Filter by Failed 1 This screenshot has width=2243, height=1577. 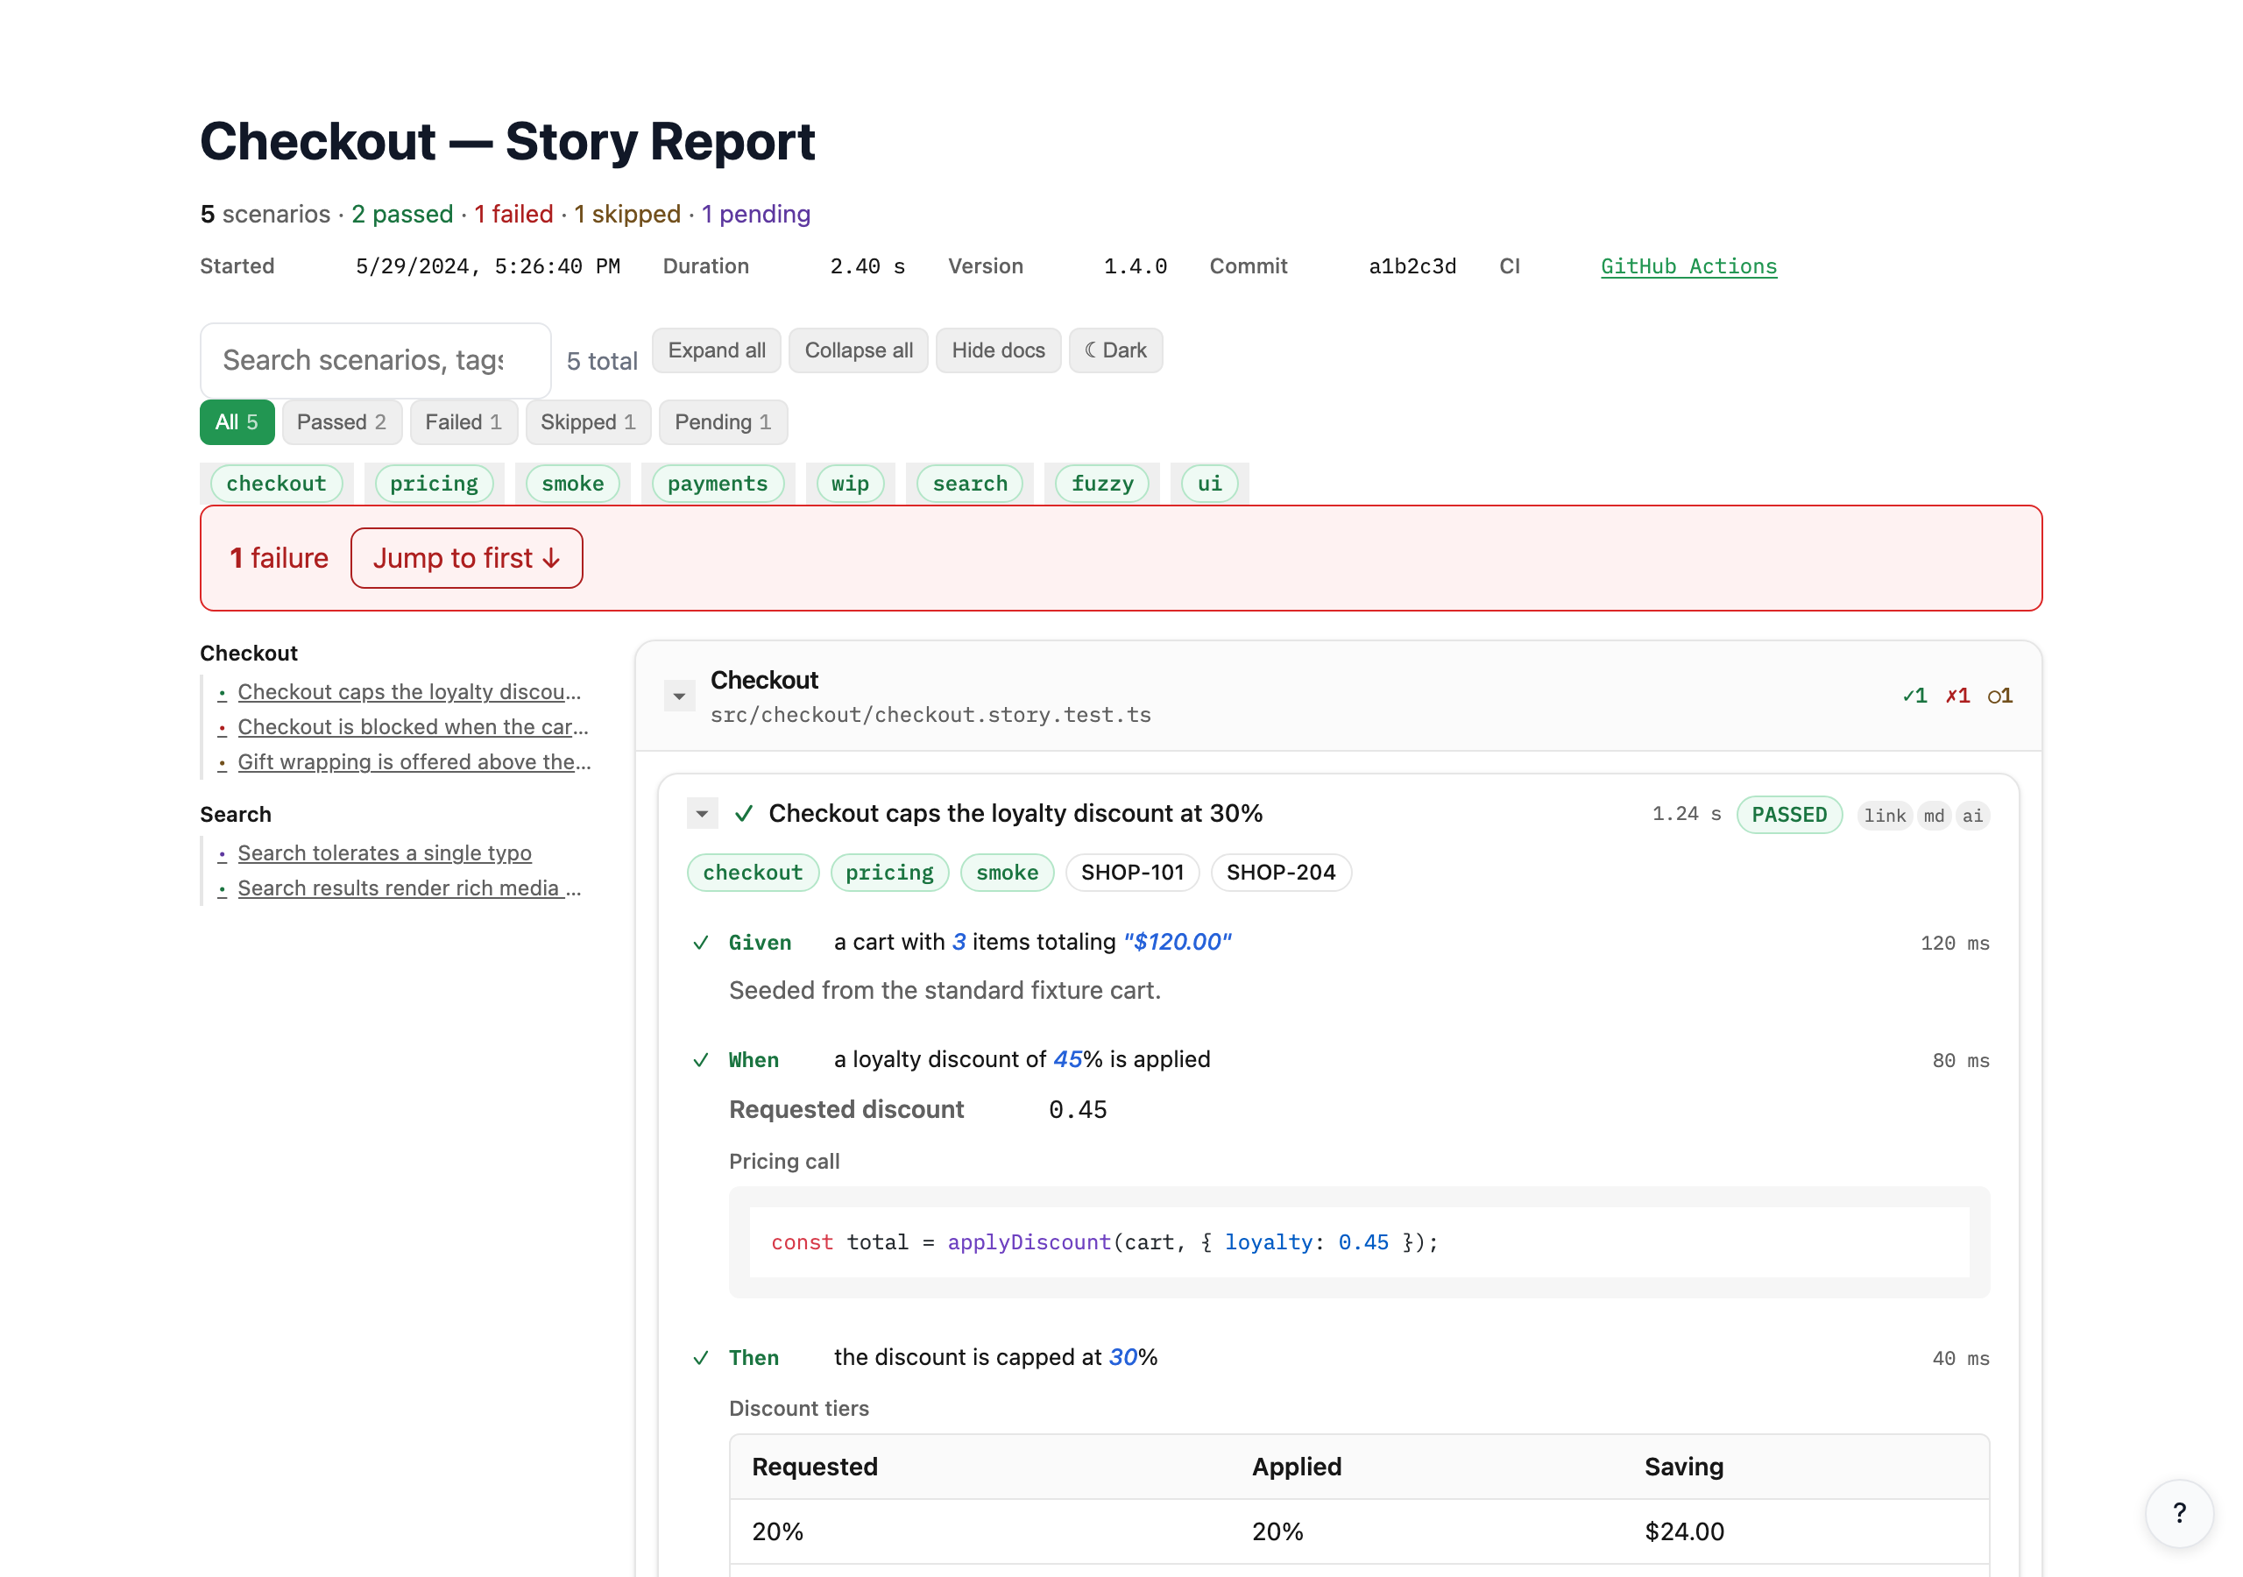(463, 422)
